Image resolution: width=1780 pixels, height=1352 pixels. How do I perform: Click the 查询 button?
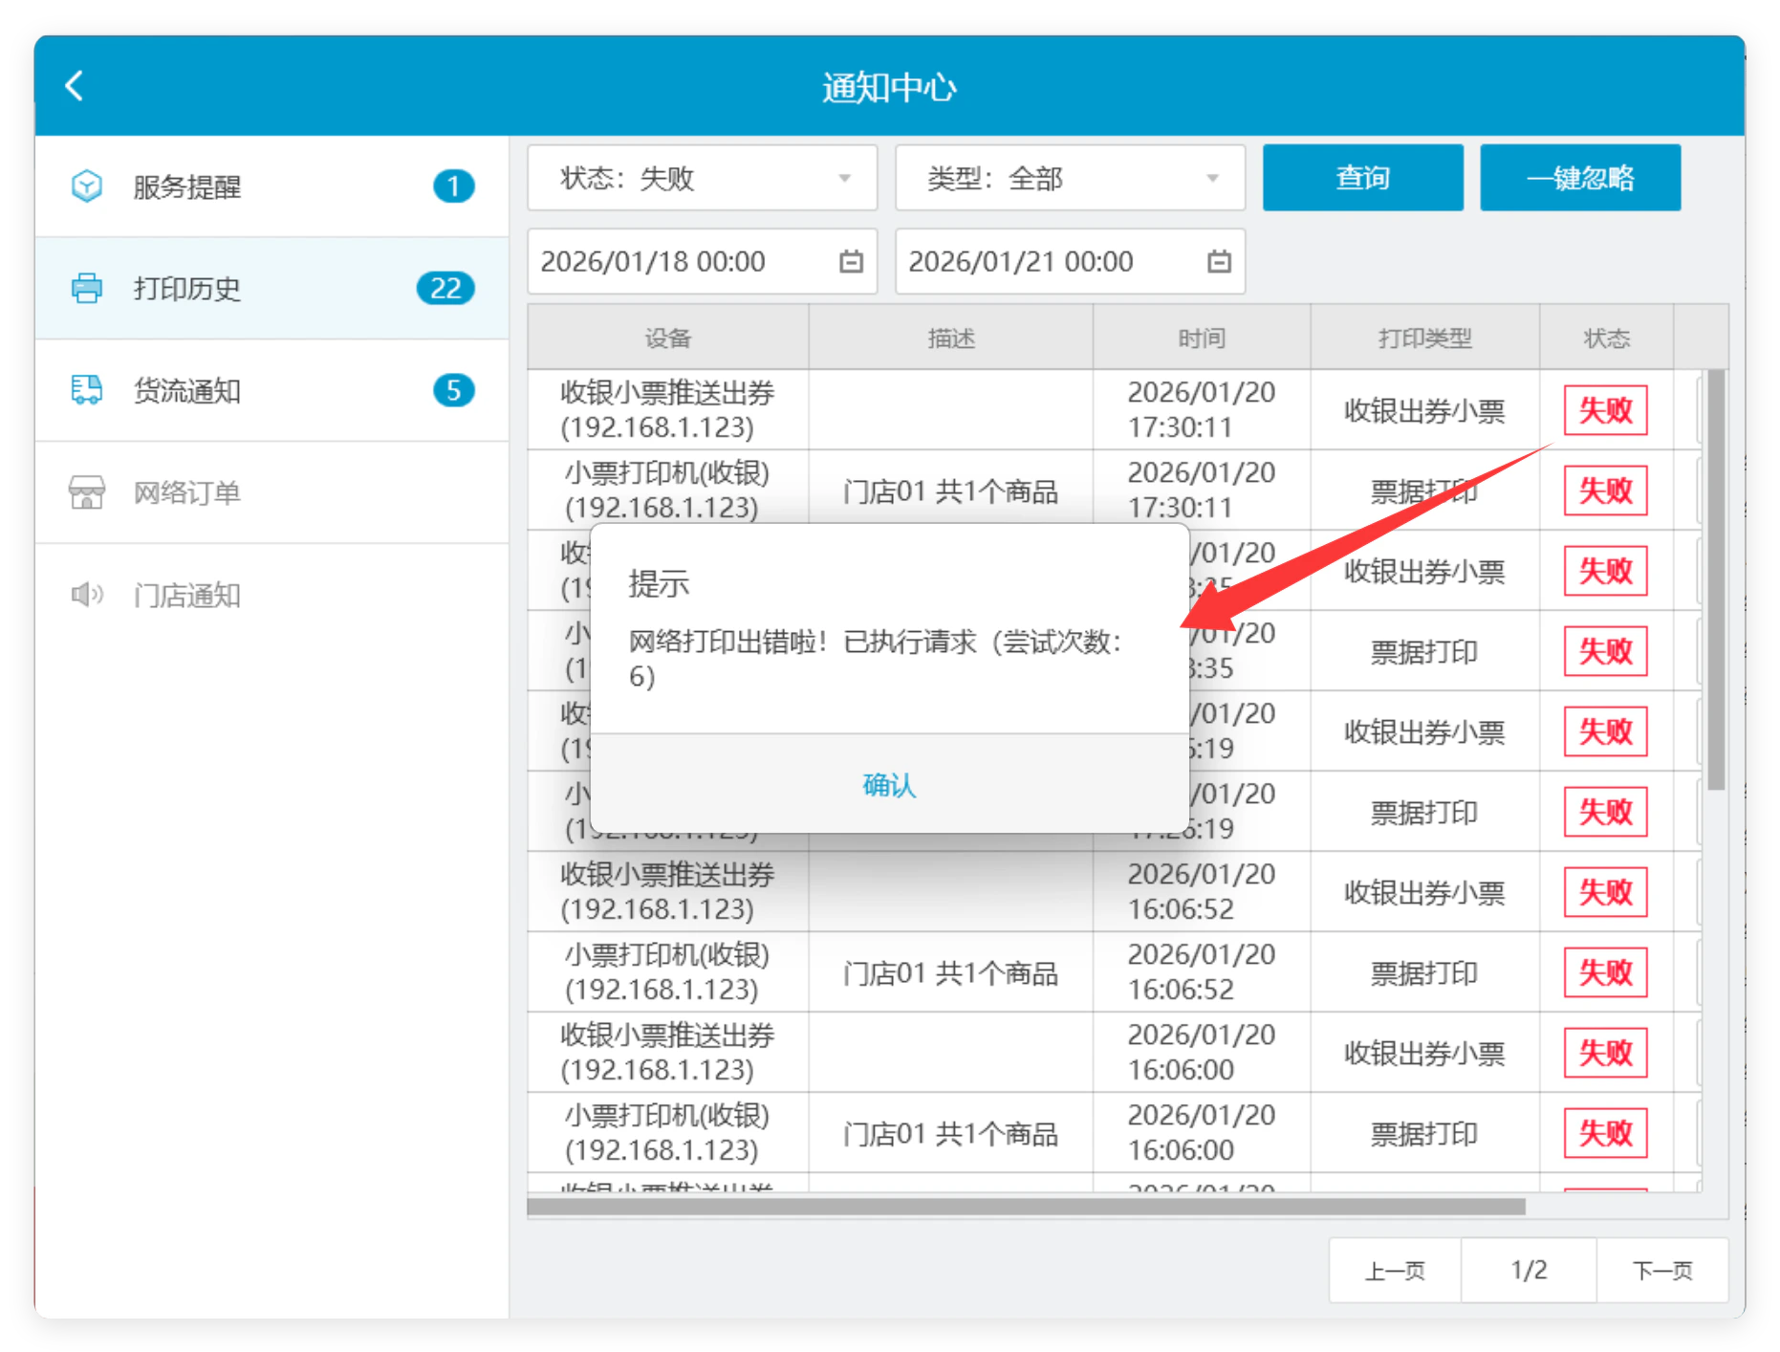click(x=1363, y=178)
